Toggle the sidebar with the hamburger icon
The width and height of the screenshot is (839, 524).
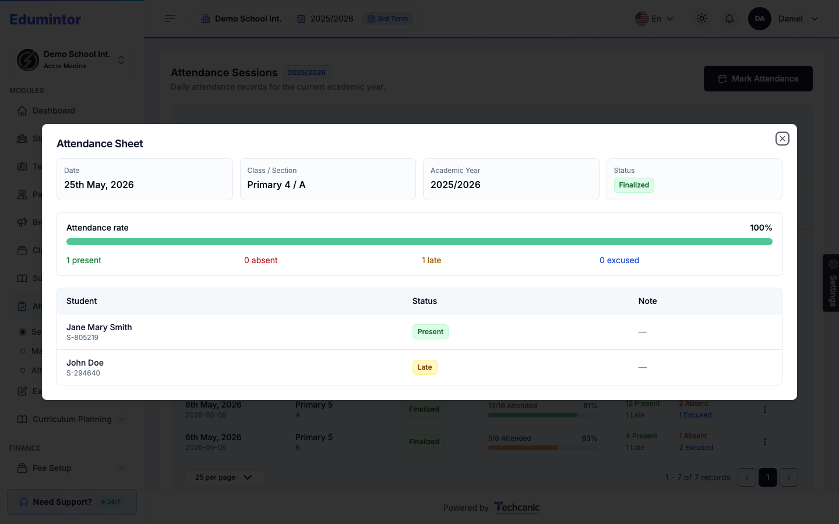(170, 19)
